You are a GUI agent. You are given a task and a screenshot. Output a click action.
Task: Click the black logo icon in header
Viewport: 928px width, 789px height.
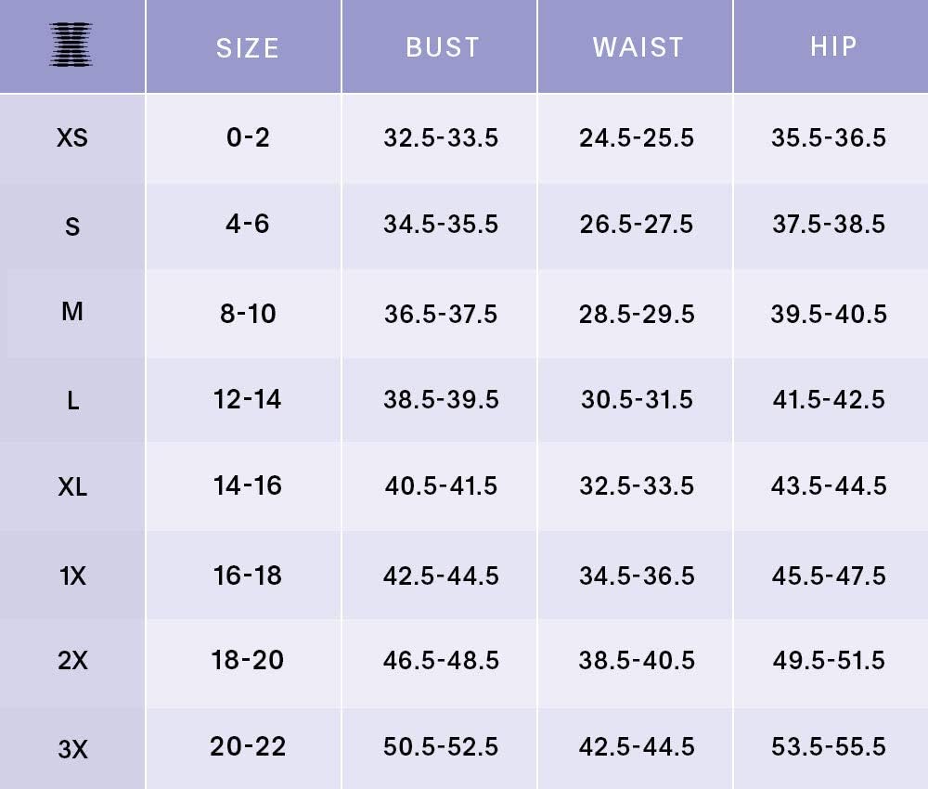72,45
